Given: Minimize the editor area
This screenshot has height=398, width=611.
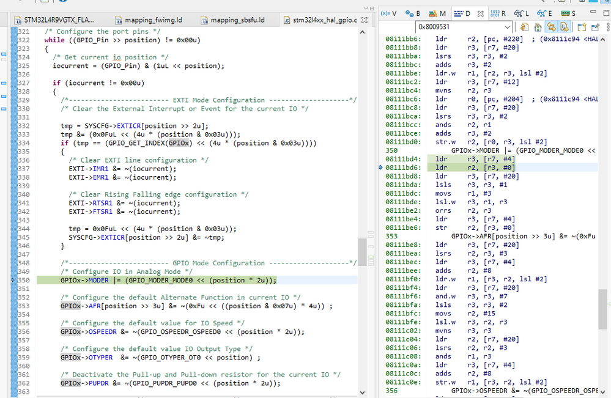Looking at the screenshot, I should coord(366,8).
